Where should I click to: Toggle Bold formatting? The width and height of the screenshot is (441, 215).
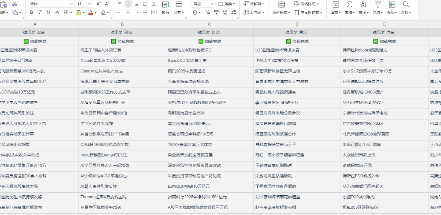tap(31, 13)
